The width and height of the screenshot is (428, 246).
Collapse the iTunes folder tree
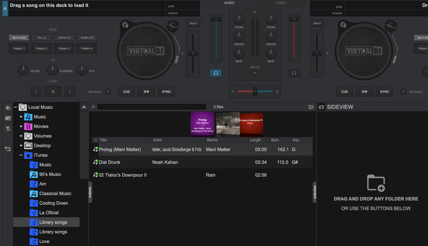21,155
